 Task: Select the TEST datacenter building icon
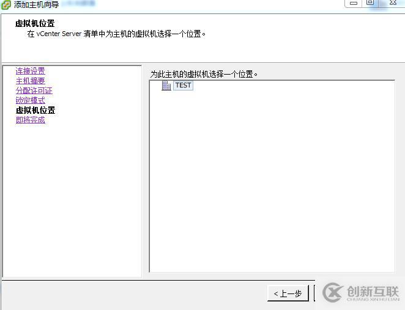click(x=166, y=86)
